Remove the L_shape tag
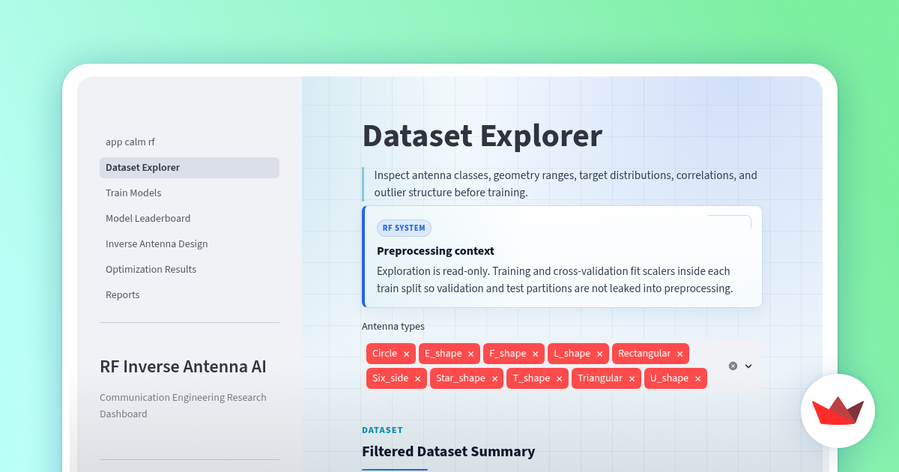The image size is (899, 472). [x=599, y=354]
